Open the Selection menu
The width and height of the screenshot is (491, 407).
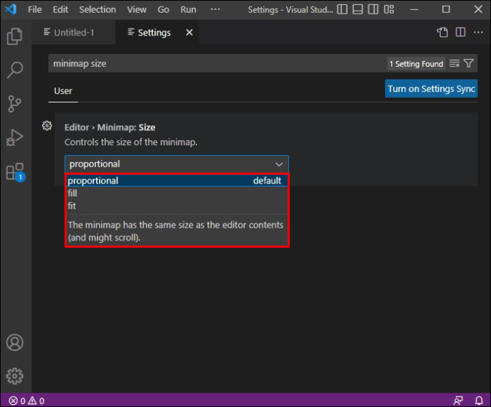97,10
